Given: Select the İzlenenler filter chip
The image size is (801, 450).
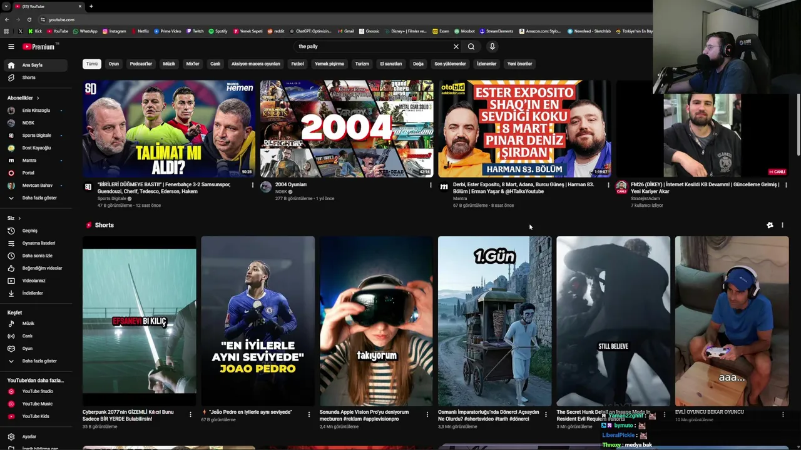Looking at the screenshot, I should [x=486, y=64].
